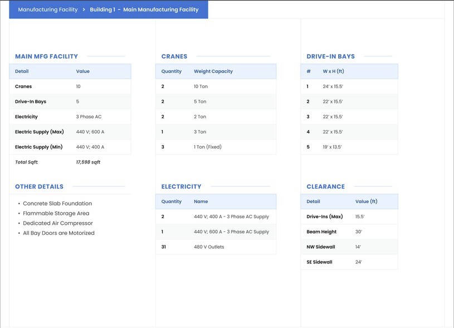Click the Flammable Storage Area bullet item
454x328 pixels.
click(x=56, y=214)
